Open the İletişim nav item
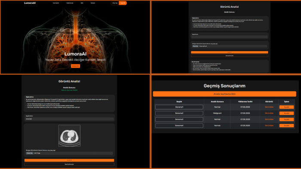 coord(93,3)
